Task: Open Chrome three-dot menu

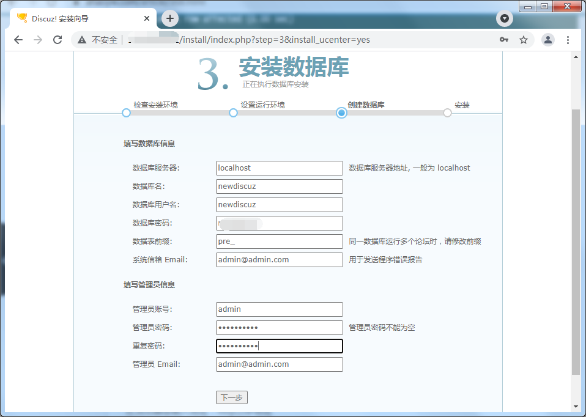Action: tap(568, 40)
